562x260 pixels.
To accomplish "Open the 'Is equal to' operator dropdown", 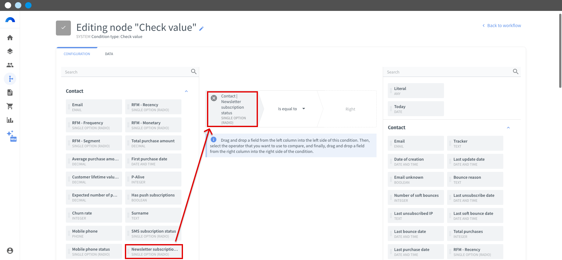I will click(291, 109).
